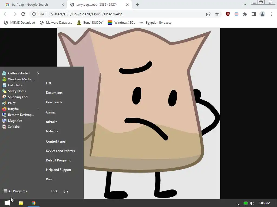Screen dimensions: 277x207
Task: Click the bag character image
Action: (x=139, y=113)
